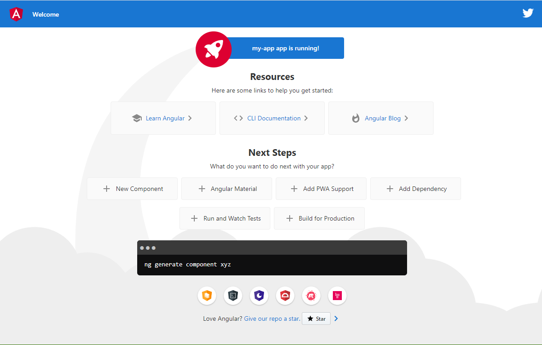
Task: Open the magenta Gitter circle icon
Action: click(337, 296)
